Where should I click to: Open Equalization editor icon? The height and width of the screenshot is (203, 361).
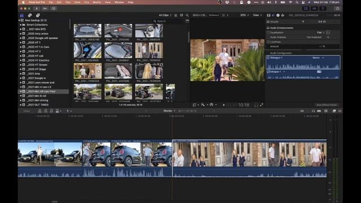point(328,33)
